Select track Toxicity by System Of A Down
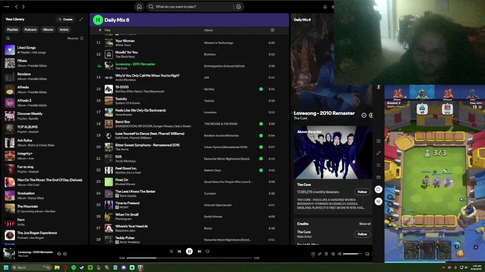Viewport: 485px width, 272px height. [x=189, y=101]
